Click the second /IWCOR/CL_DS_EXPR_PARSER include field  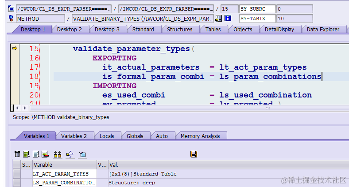pos(166,9)
